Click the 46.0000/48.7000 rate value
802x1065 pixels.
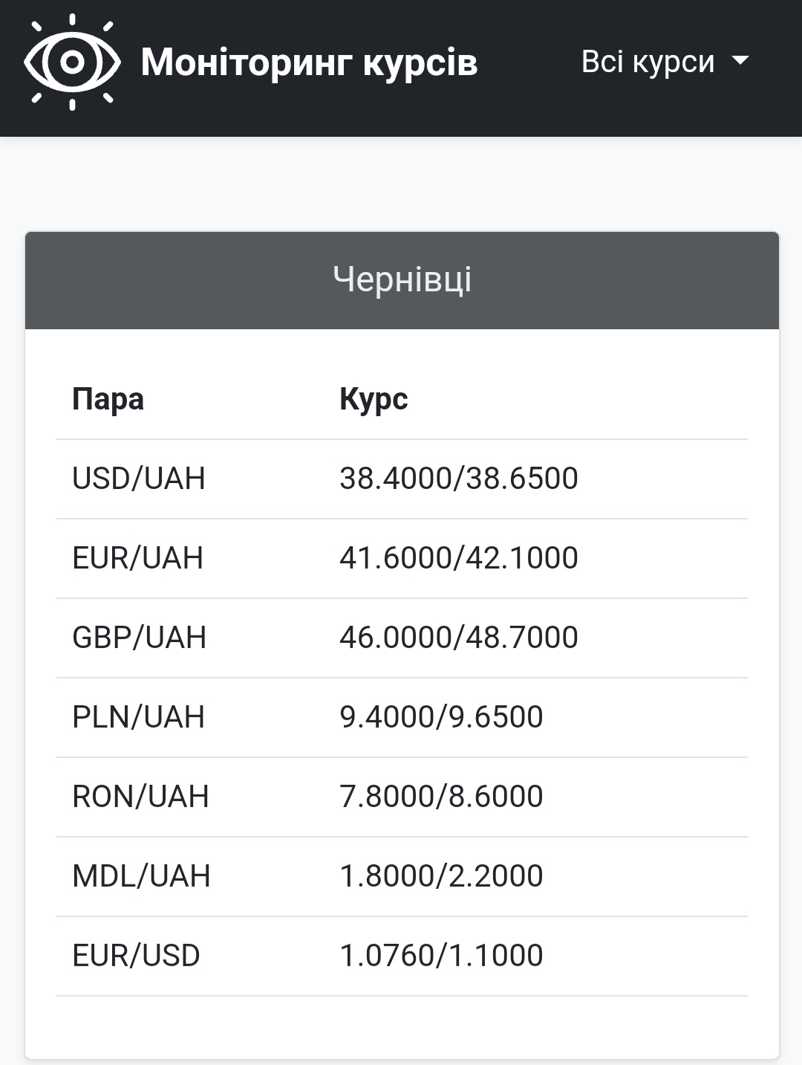(x=458, y=638)
